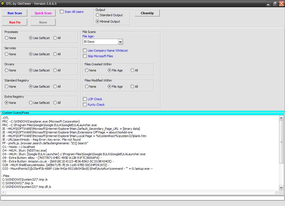Screen dimensions: 285x206
Task: Click the CleanUp button
Action: (147, 13)
